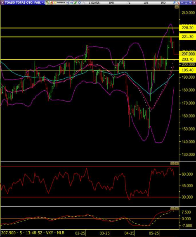Click the table-like icon after Foreks logo
Viewport: 196px width, 237px height.
[68, 2]
